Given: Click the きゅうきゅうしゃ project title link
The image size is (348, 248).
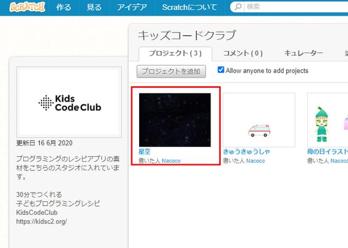Looking at the screenshot, I should 246,152.
